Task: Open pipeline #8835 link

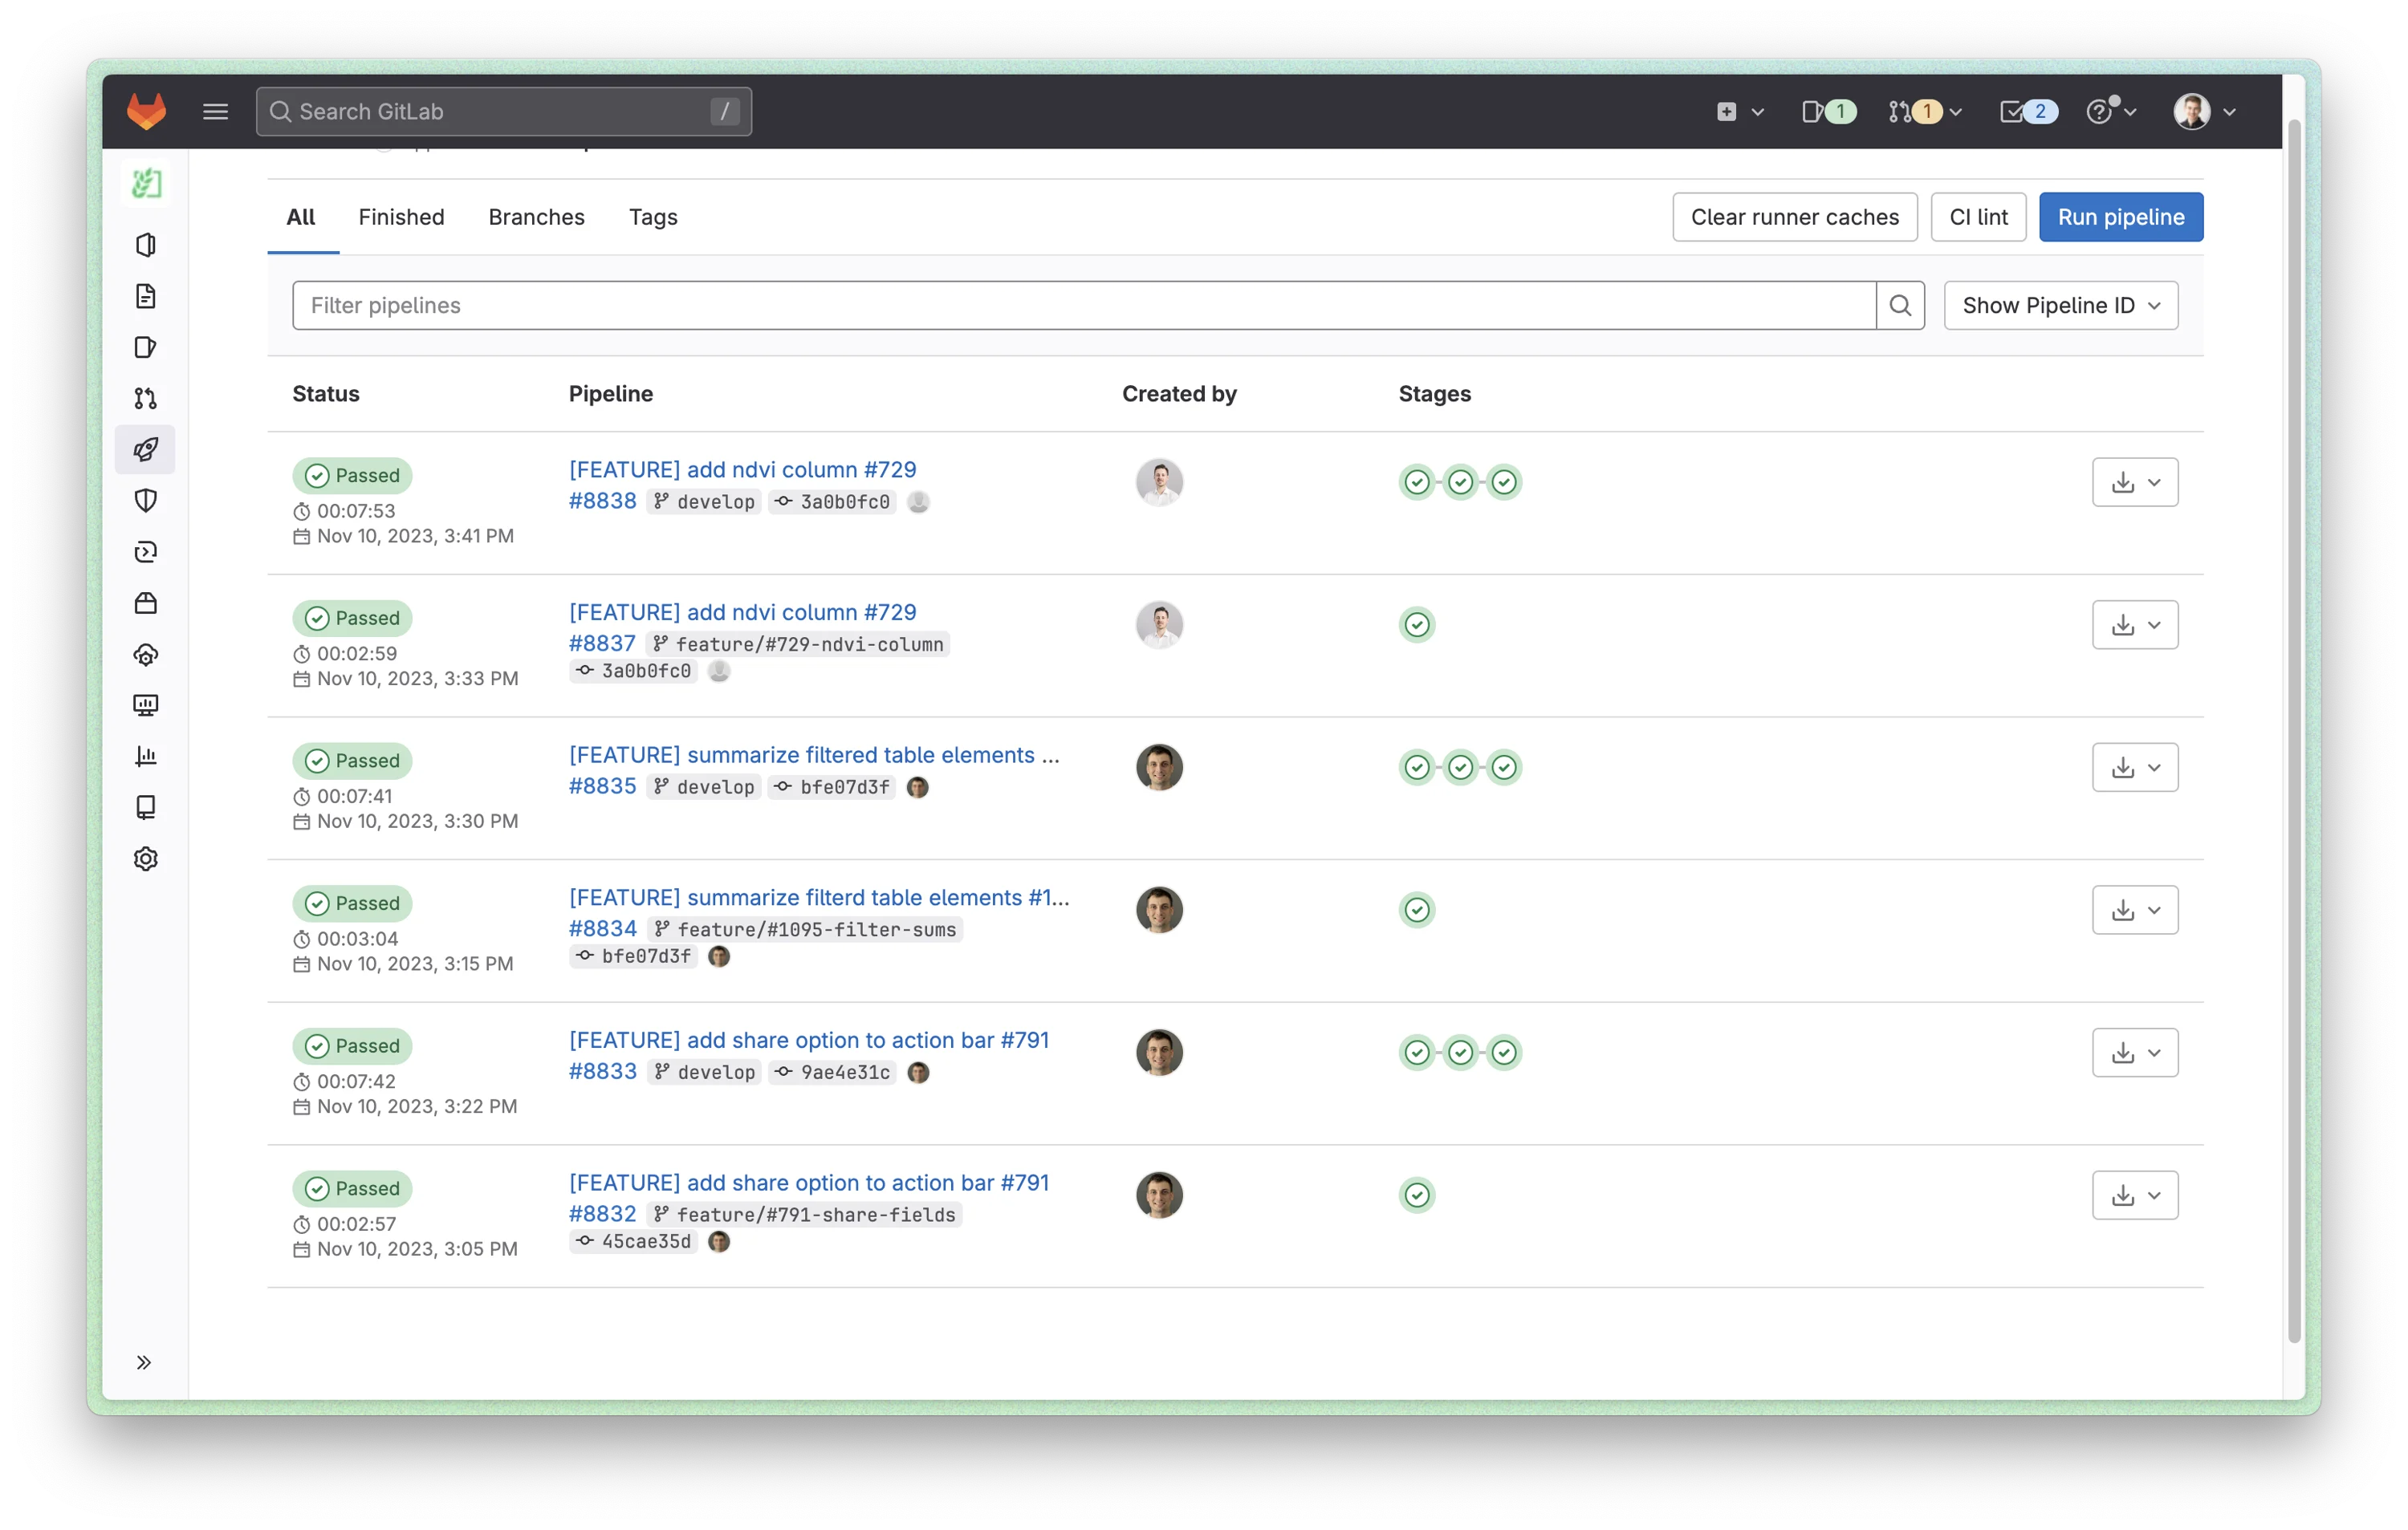Action: tap(602, 785)
